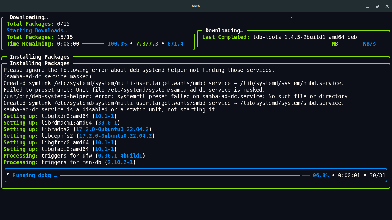Click the upper Installing Packages panel header
Viewport: 392px width, 220px height.
point(40,57)
